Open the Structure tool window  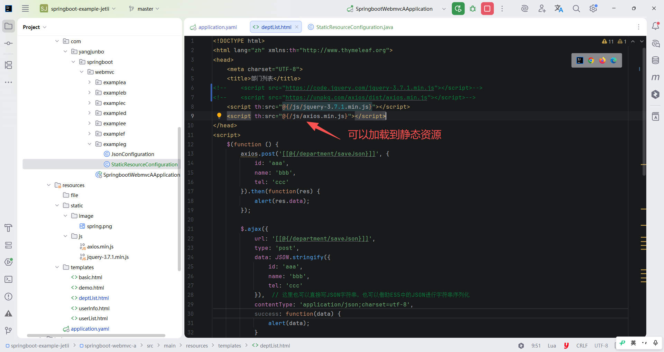click(9, 65)
